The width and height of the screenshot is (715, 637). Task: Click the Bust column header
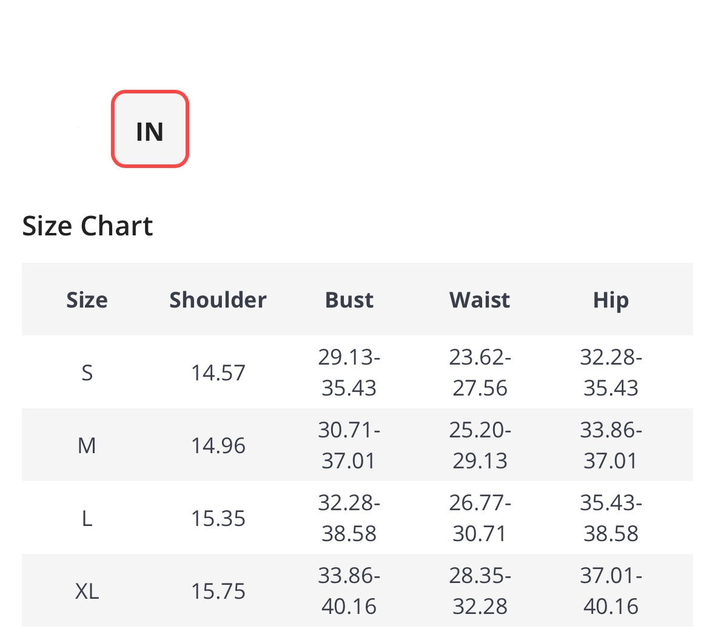349,300
